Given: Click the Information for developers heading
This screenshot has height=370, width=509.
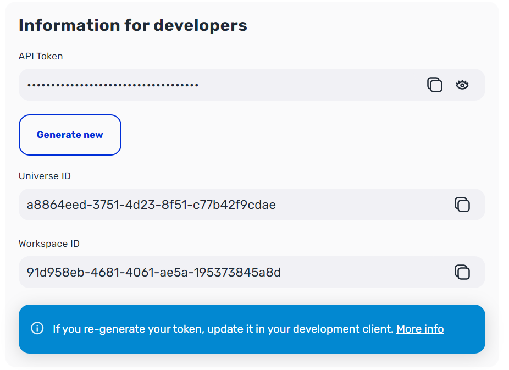Looking at the screenshot, I should (132, 25).
